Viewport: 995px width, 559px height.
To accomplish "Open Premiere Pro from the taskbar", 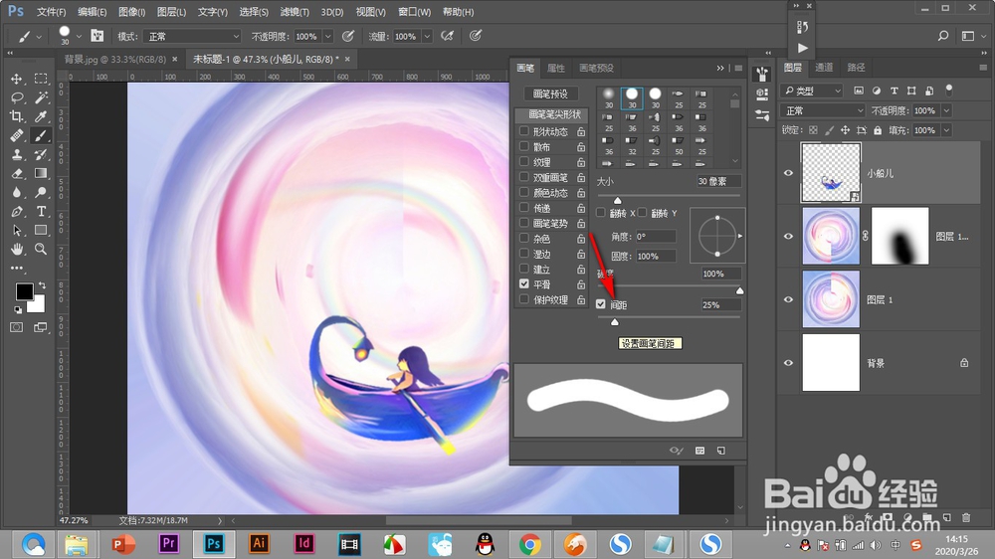I will tap(169, 544).
